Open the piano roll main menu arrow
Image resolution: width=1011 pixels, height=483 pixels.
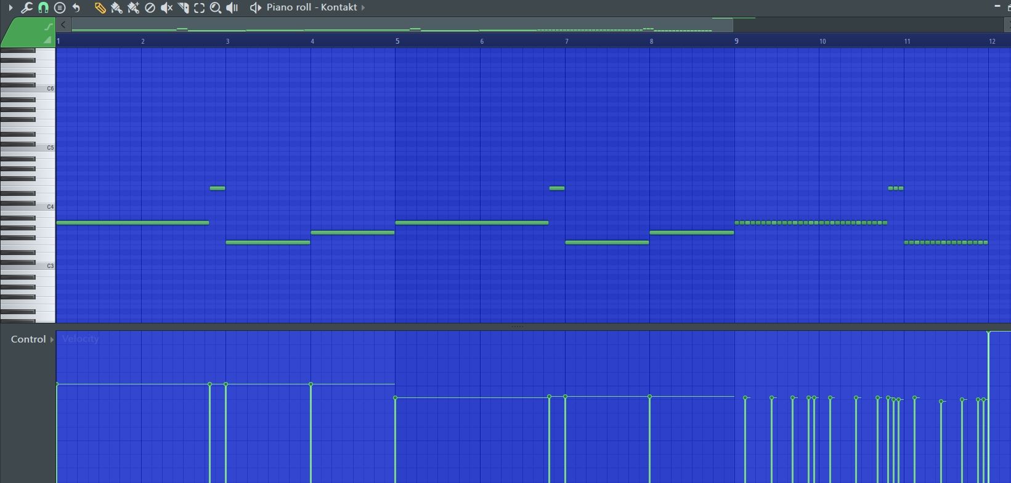pyautogui.click(x=10, y=8)
